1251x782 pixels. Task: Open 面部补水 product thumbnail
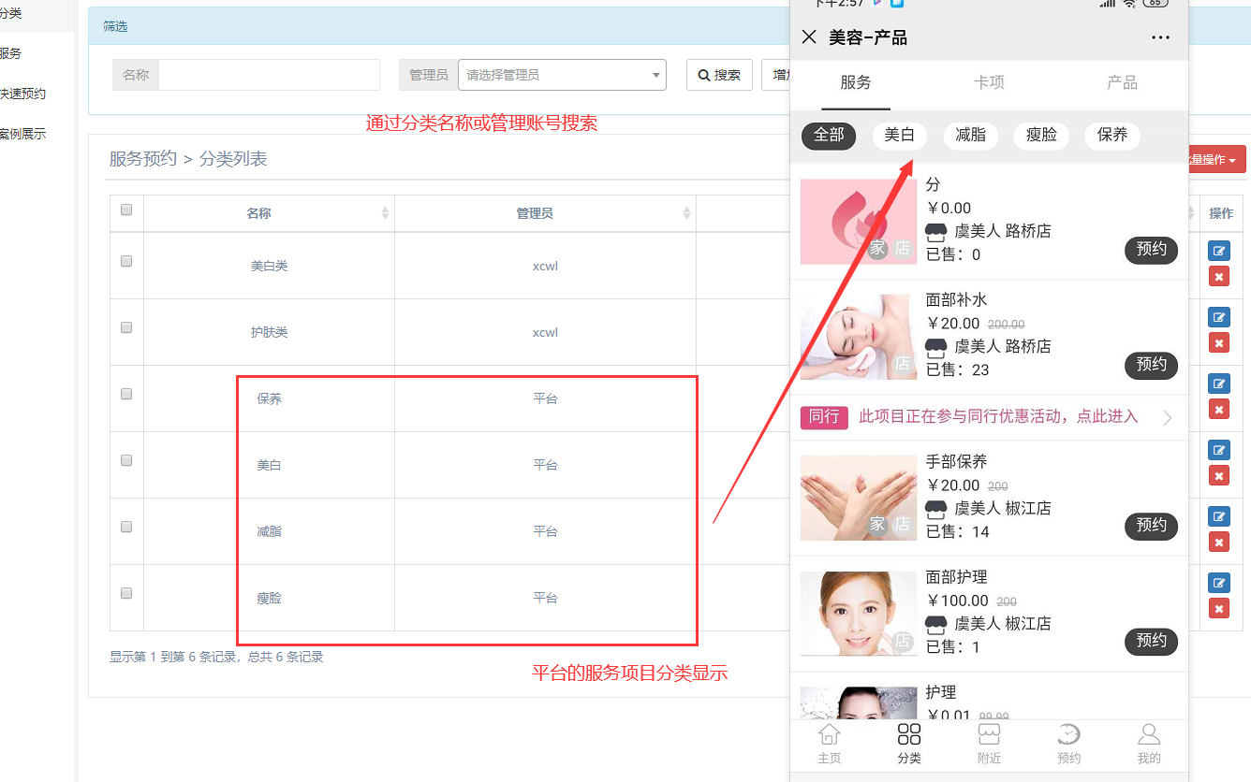coord(858,337)
